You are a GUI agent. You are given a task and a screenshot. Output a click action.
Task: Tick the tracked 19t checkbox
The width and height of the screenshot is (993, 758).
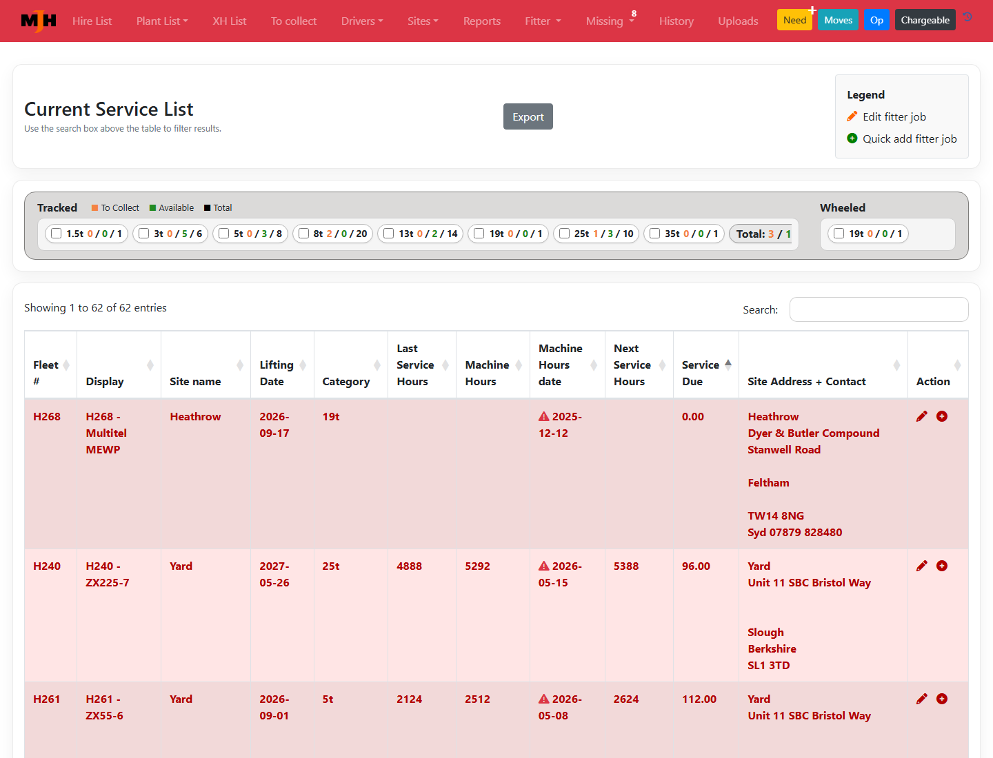pos(479,234)
